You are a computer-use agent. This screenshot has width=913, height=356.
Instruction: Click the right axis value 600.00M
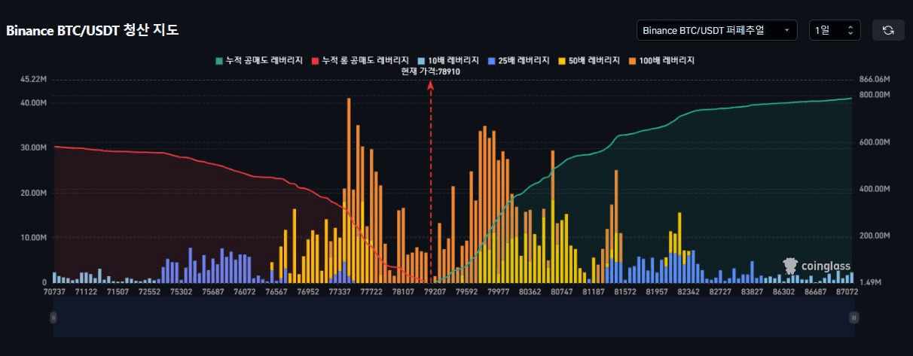874,142
